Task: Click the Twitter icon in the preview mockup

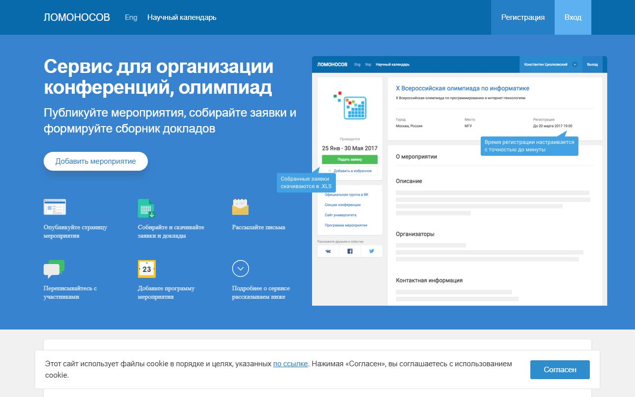Action: [372, 251]
